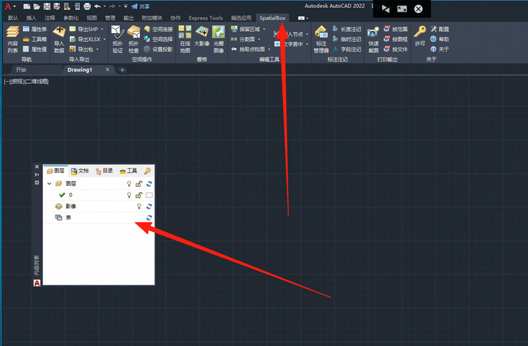Open the 属性表 attribute table
528x346 pixels.
(35, 29)
